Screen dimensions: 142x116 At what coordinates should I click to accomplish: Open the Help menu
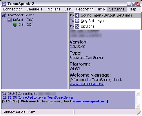132,9
